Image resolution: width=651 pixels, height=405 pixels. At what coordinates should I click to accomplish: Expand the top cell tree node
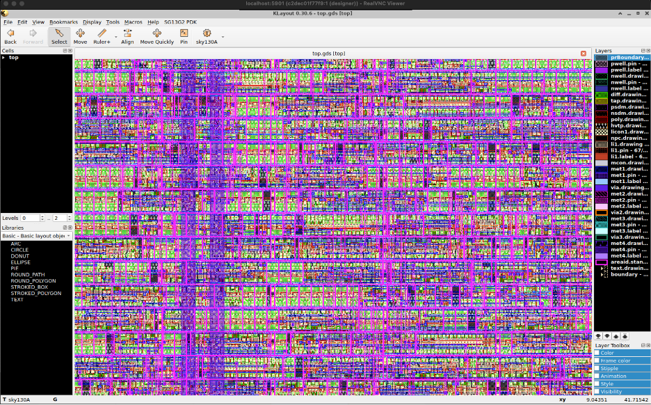point(3,58)
